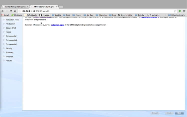187x117 pixels.
Task: Open the Chrome hamburger menu
Action: (x=184, y=11)
